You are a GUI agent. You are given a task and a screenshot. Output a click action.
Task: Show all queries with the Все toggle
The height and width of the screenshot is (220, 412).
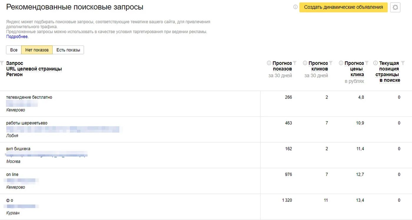point(14,50)
